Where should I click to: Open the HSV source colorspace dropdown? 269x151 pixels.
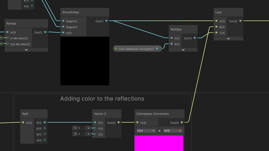click(x=146, y=131)
